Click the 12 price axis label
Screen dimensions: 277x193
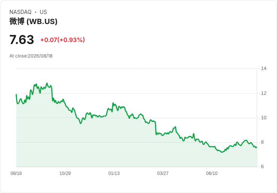(263, 93)
